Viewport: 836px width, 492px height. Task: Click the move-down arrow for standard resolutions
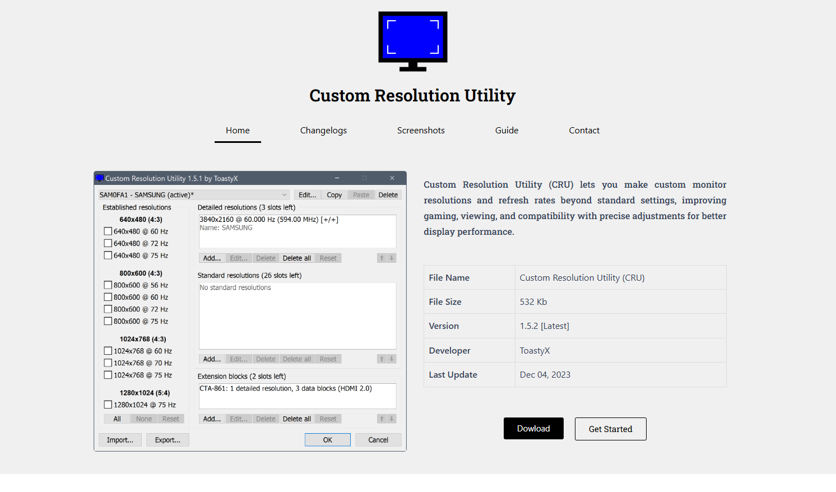pyautogui.click(x=391, y=359)
